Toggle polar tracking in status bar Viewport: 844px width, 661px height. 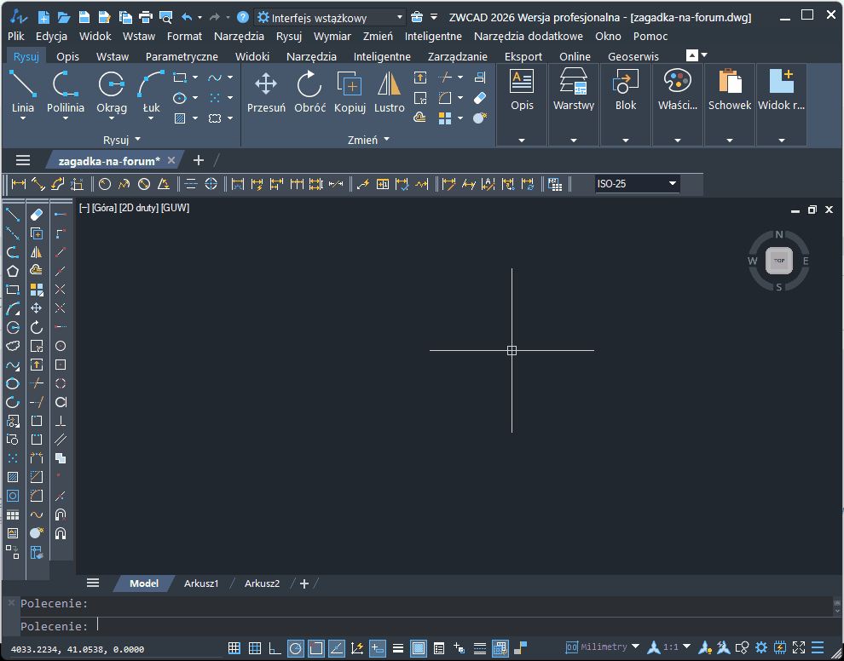click(x=296, y=648)
